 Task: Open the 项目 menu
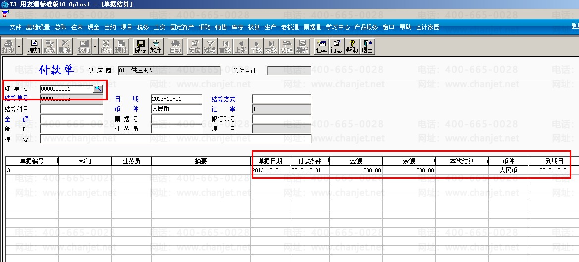pyautogui.click(x=126, y=27)
